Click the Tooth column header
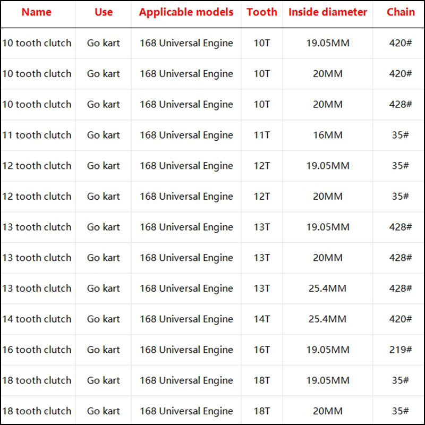The width and height of the screenshot is (425, 425). tap(262, 12)
